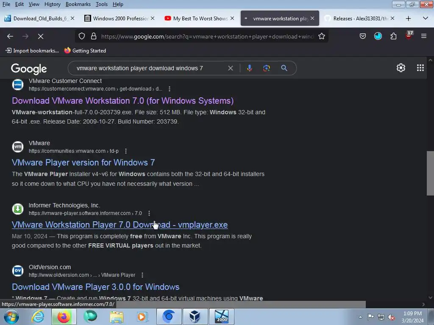Bookmark this page with the star

[321, 36]
